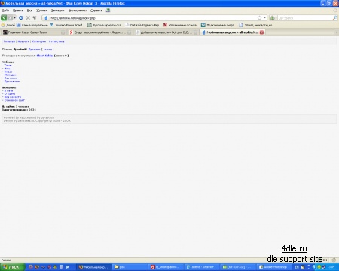Open the Игры category link
Screen dimensions: 339x271
coord(8,69)
